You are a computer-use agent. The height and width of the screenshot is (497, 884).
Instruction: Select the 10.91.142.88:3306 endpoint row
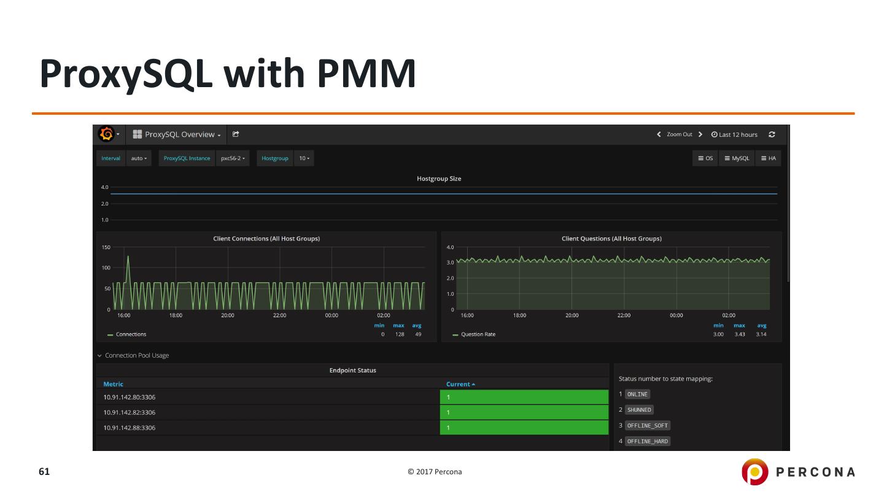pyautogui.click(x=352, y=428)
